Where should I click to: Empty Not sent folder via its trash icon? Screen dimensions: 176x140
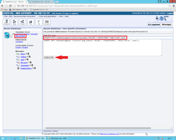pyautogui.click(x=31, y=62)
